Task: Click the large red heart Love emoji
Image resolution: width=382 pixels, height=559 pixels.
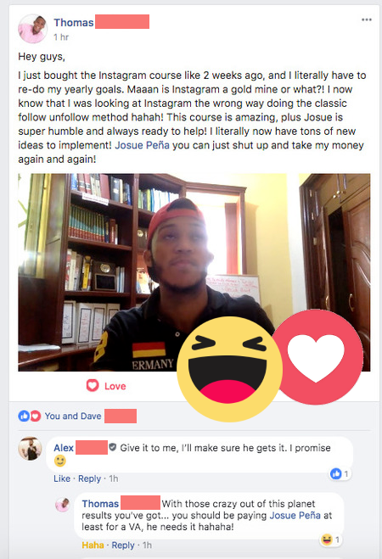Action: click(x=316, y=357)
